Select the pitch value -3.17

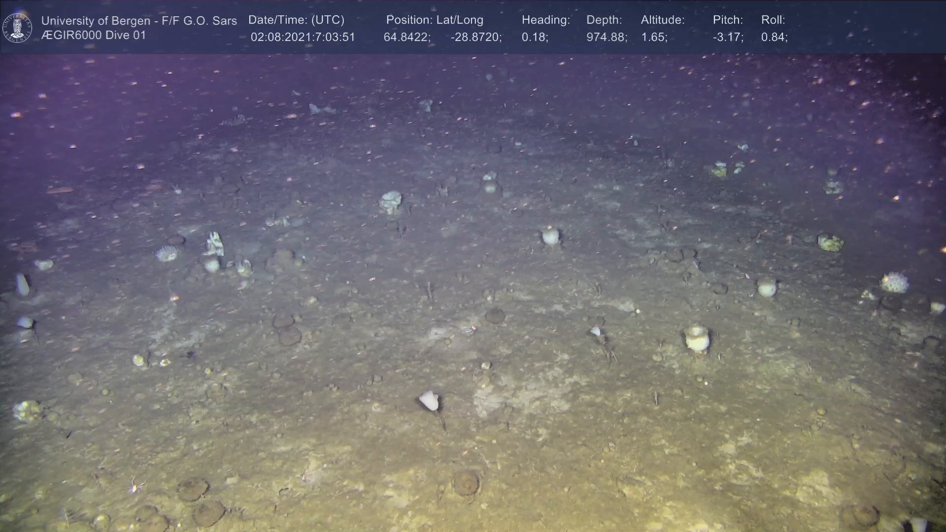tap(728, 37)
